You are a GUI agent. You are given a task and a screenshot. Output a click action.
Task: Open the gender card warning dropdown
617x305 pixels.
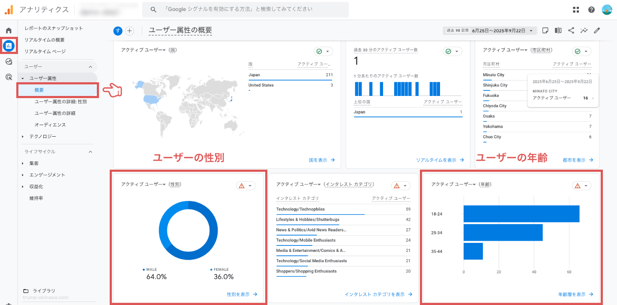[246, 185]
